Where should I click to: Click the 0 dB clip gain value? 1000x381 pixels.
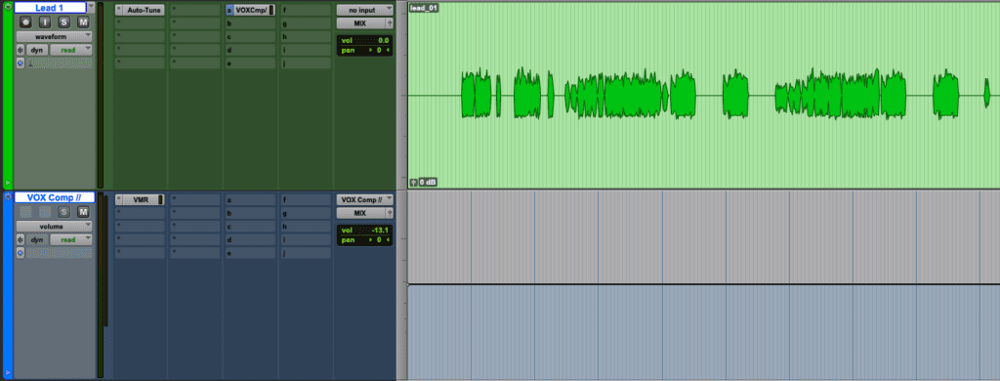click(x=428, y=183)
